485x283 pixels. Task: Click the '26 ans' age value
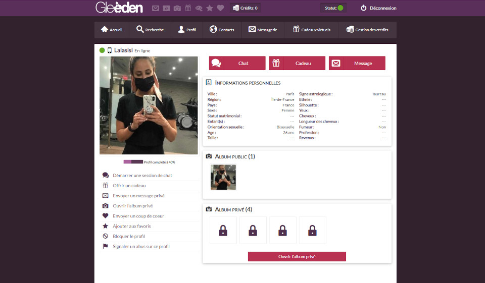(x=288, y=133)
